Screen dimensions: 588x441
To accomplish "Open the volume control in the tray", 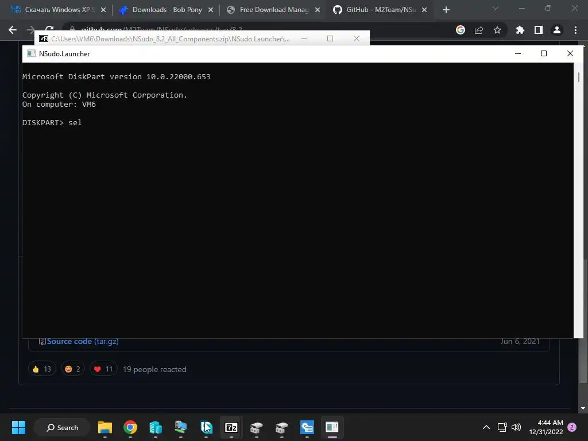I will [516, 427].
